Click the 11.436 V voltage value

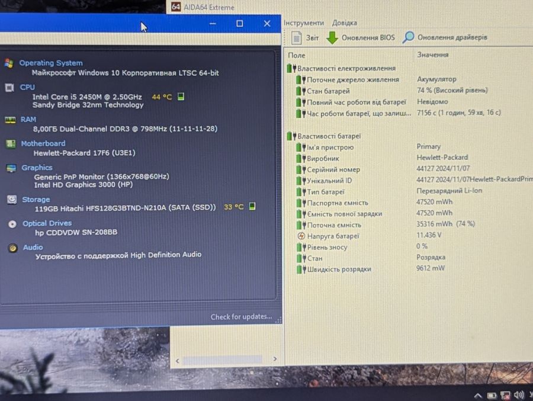tap(429, 235)
